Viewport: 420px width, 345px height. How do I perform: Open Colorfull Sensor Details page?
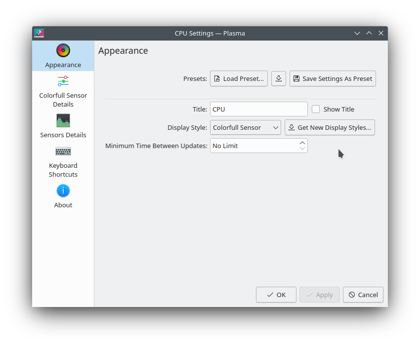[x=63, y=91]
